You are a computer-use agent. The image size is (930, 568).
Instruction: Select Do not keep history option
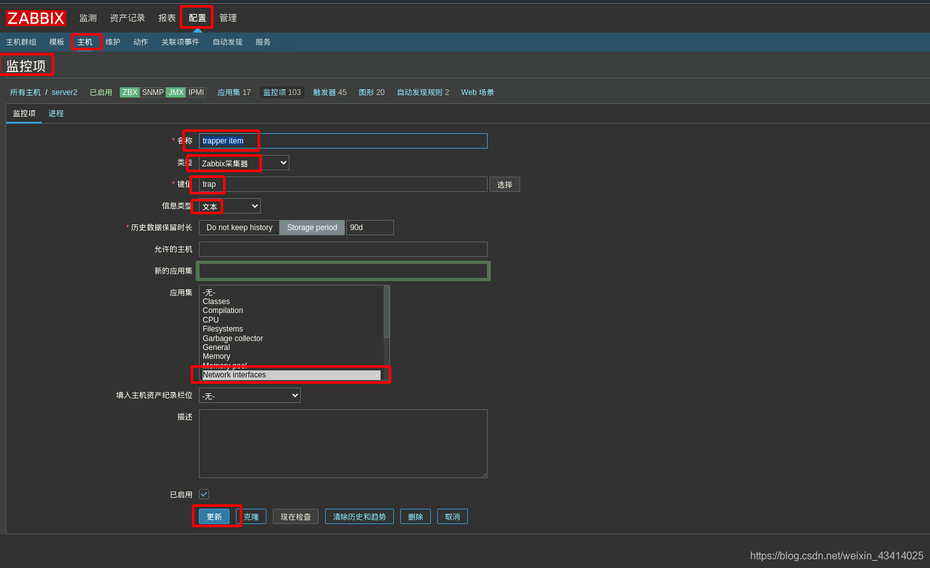(x=240, y=228)
